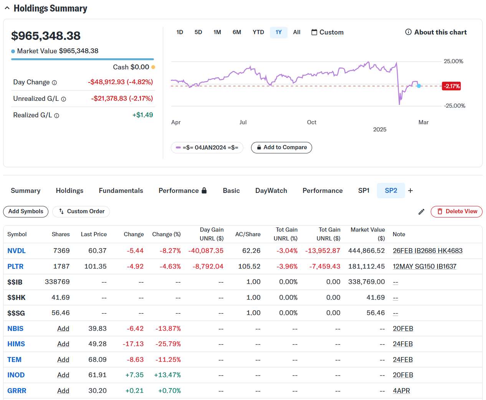Image resolution: width=486 pixels, height=400 pixels.
Task: Click Add Symbols button
Action: [x=26, y=212]
